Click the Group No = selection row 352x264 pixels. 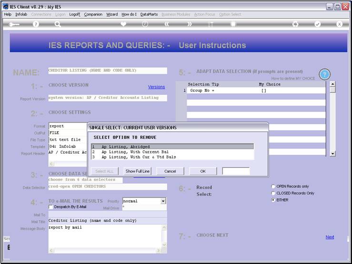(256, 90)
